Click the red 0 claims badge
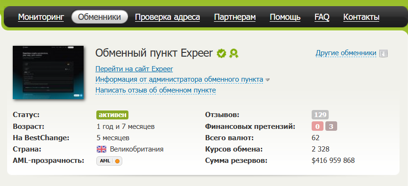This screenshot has width=408, height=186. click(x=317, y=127)
